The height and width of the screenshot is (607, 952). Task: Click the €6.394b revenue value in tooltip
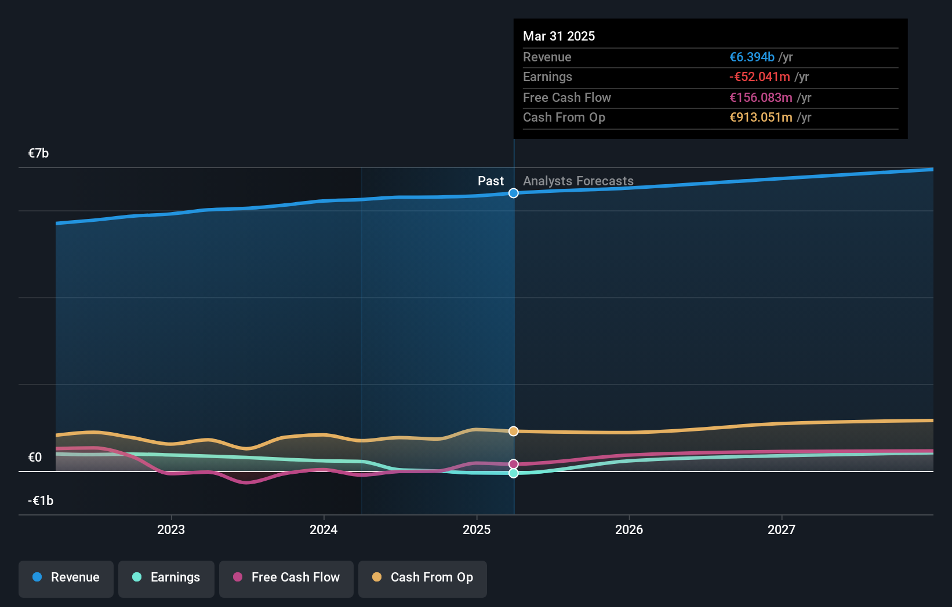pos(751,57)
